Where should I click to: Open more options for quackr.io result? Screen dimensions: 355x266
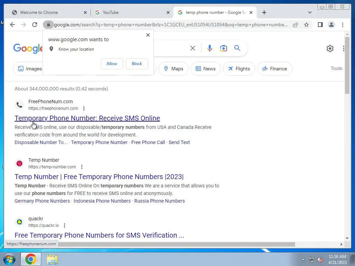pos(64,225)
